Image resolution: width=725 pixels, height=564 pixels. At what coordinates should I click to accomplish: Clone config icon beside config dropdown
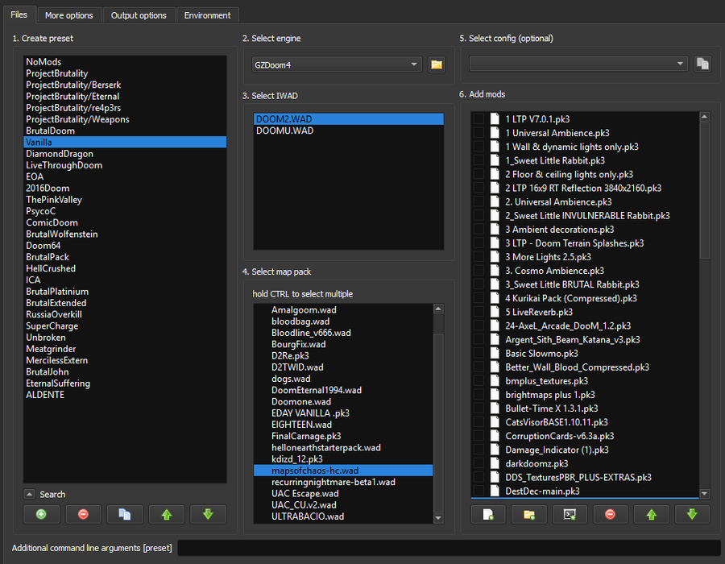click(702, 64)
